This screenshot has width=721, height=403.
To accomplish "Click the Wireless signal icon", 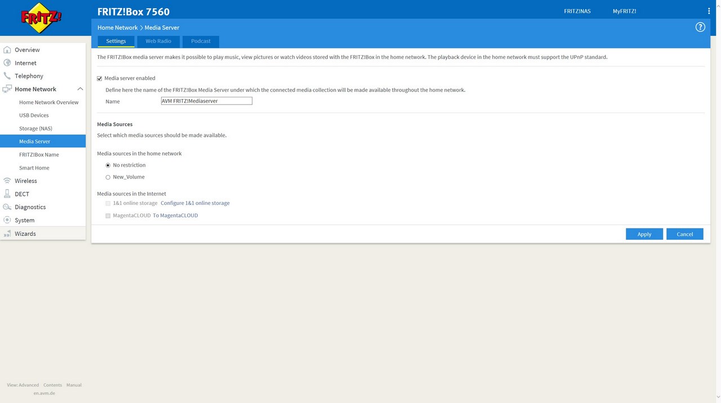I will click(7, 181).
